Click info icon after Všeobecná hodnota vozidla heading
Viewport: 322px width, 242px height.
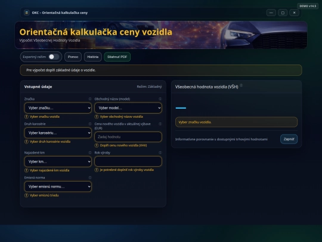click(241, 85)
